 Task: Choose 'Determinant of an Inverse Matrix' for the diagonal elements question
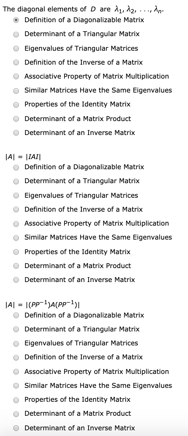[16, 132]
